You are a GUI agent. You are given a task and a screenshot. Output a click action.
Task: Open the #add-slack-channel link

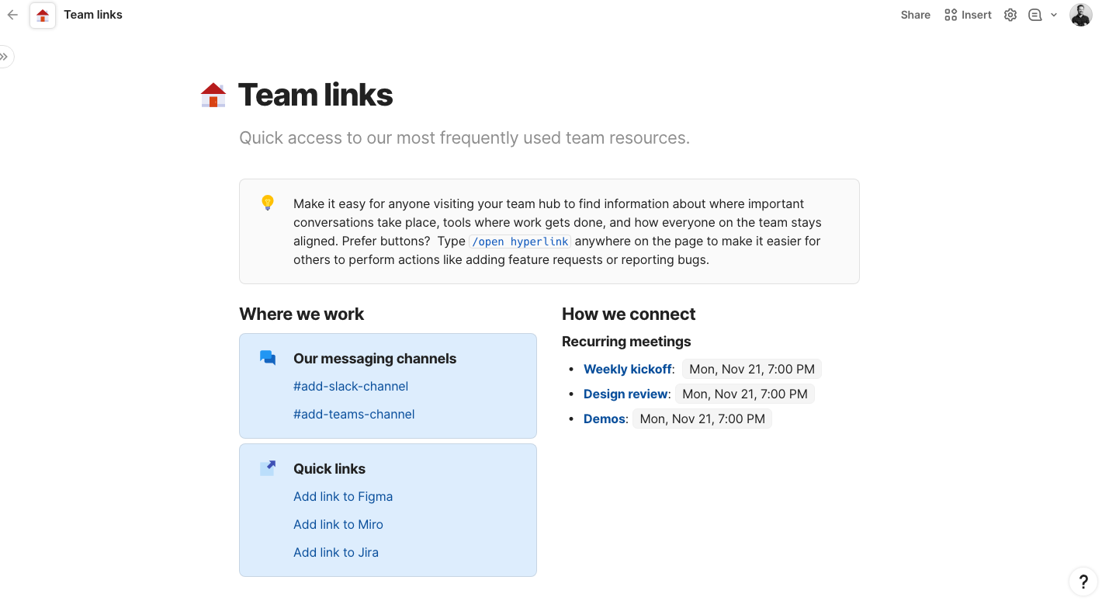point(351,386)
